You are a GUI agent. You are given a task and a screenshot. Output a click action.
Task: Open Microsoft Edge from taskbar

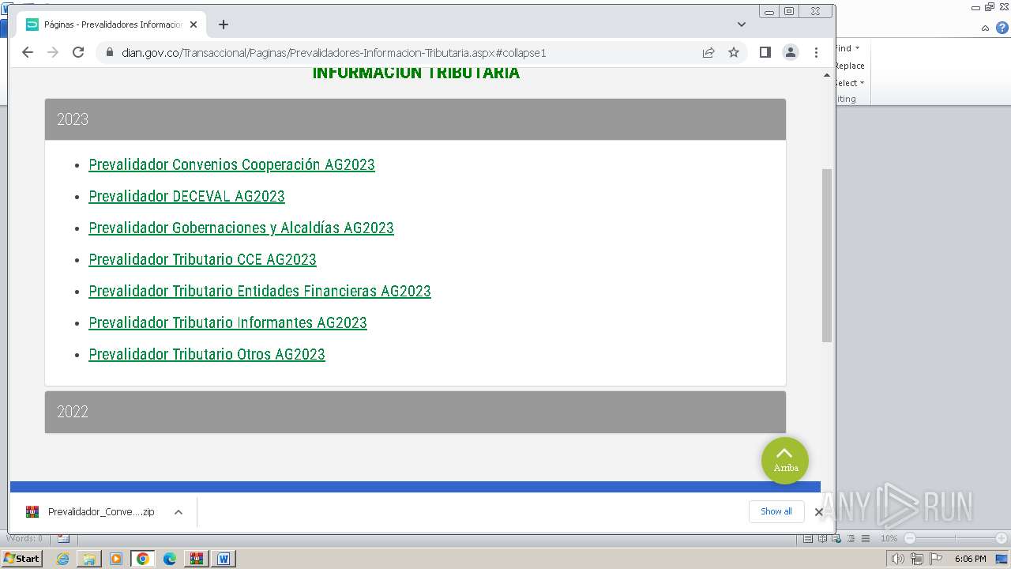click(170, 559)
